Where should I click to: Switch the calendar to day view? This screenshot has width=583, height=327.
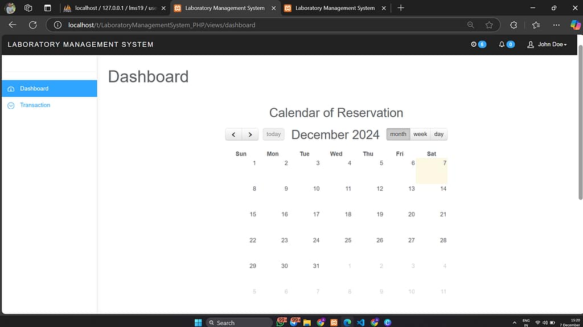click(x=438, y=134)
